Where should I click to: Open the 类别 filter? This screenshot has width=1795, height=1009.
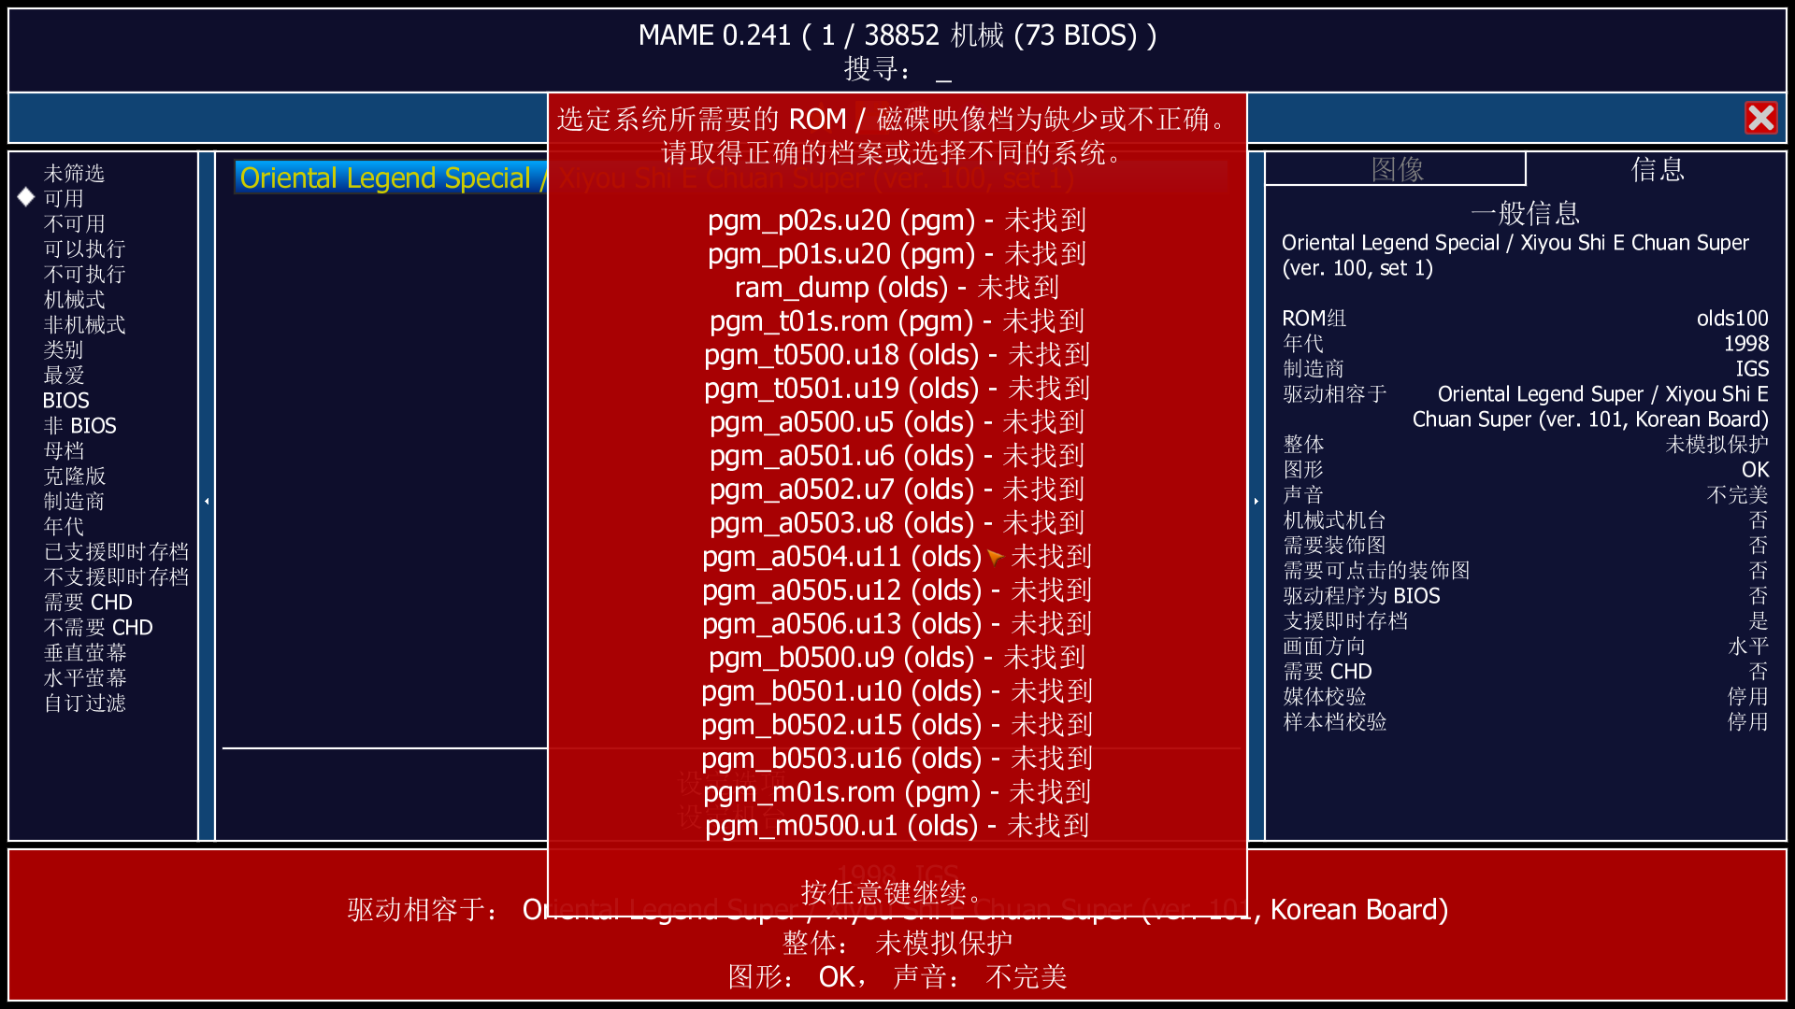(x=64, y=349)
